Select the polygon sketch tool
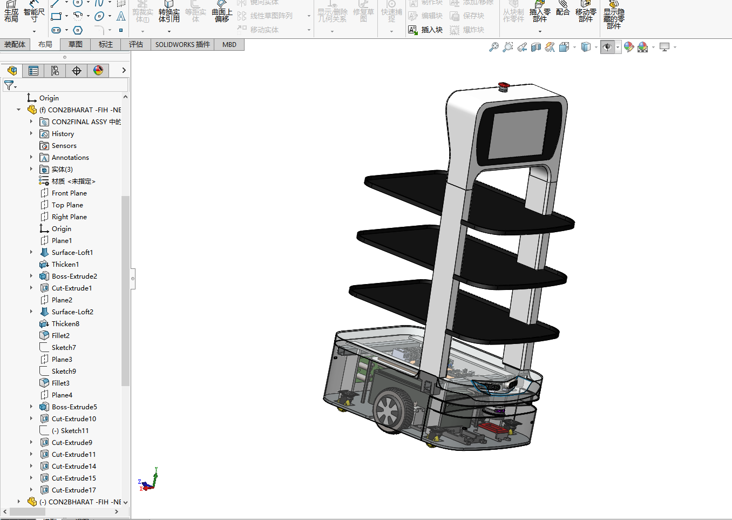The height and width of the screenshot is (520, 732). point(78,30)
